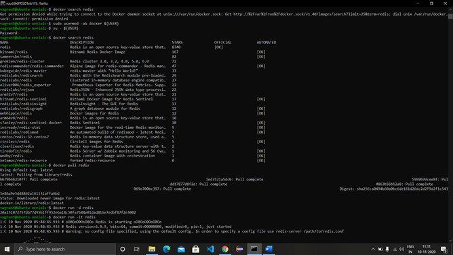Click 'sudo usermod -aG docker' command

tap(77, 24)
